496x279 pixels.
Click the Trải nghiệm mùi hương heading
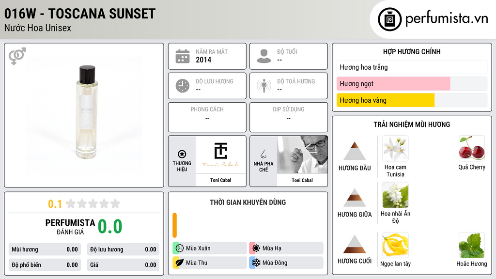pyautogui.click(x=412, y=124)
